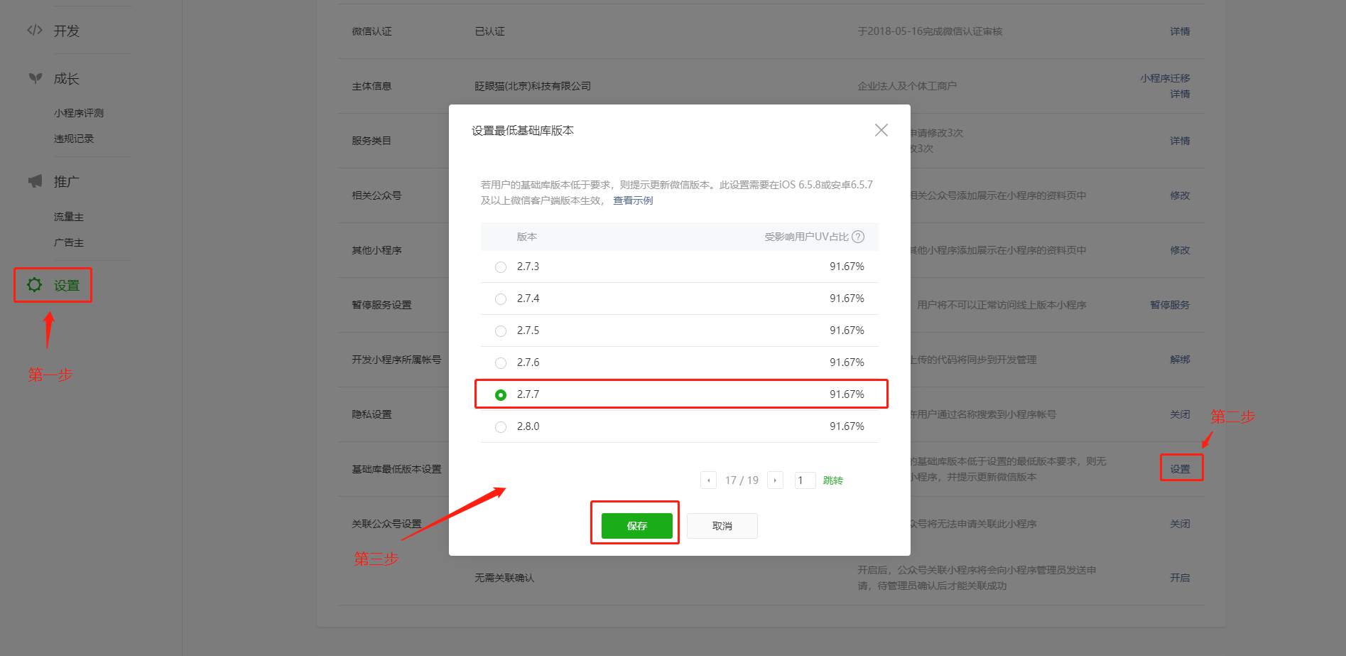The width and height of the screenshot is (1346, 656).
Task: Pick the 2.8.0 radio button
Action: 501,427
